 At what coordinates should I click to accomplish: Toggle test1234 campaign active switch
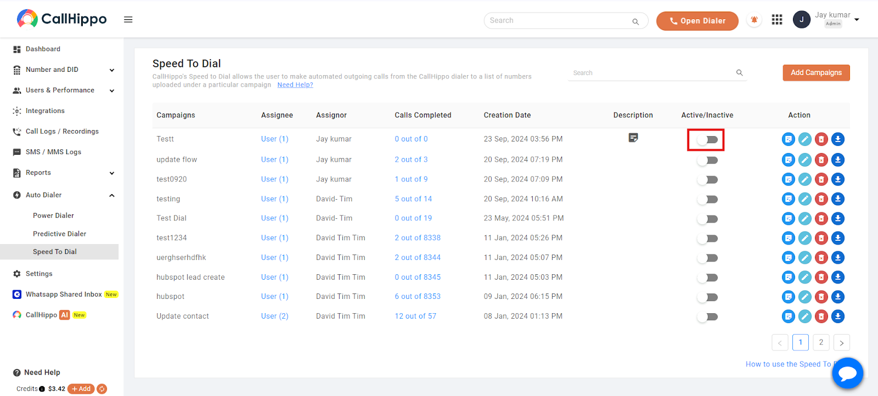707,239
